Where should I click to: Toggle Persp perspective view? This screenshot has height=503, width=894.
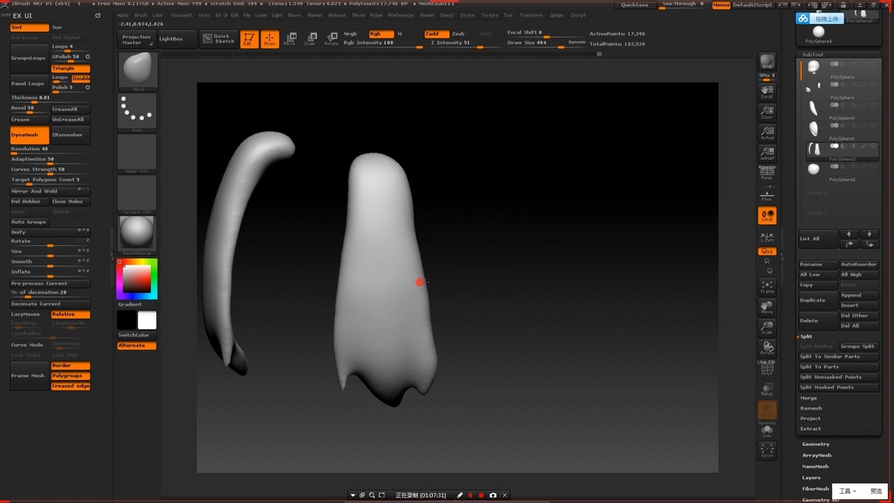767,173
